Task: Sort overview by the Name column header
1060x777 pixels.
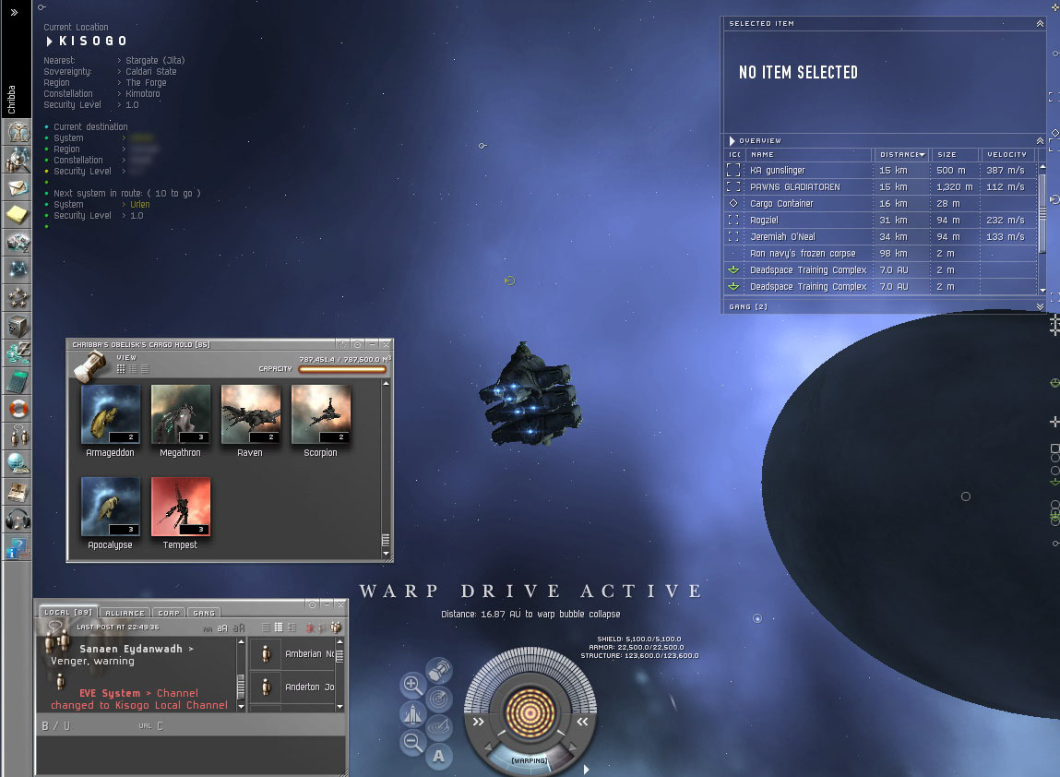Action: click(809, 154)
